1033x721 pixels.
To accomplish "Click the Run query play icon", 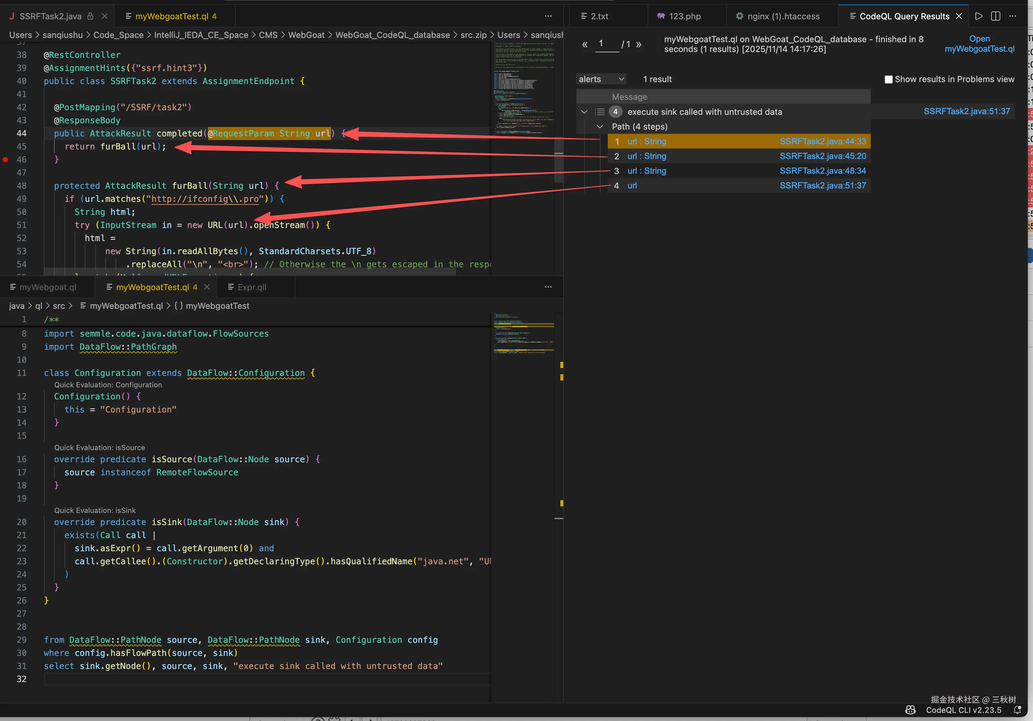I will coord(979,16).
